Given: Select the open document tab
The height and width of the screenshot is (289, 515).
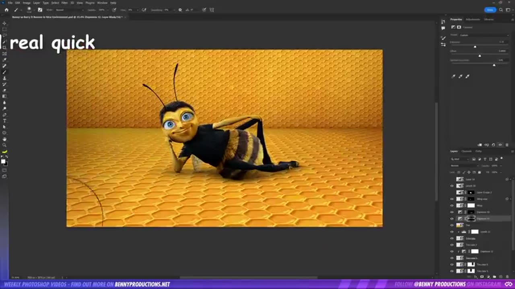Looking at the screenshot, I should pos(67,17).
